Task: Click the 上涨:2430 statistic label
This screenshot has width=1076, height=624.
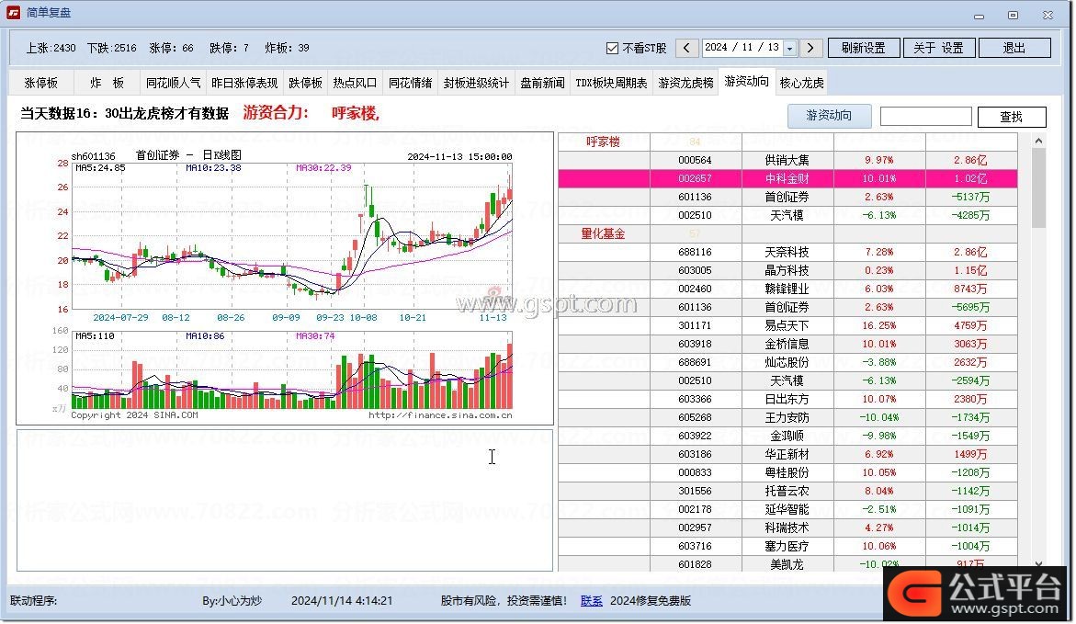Action: (51, 48)
